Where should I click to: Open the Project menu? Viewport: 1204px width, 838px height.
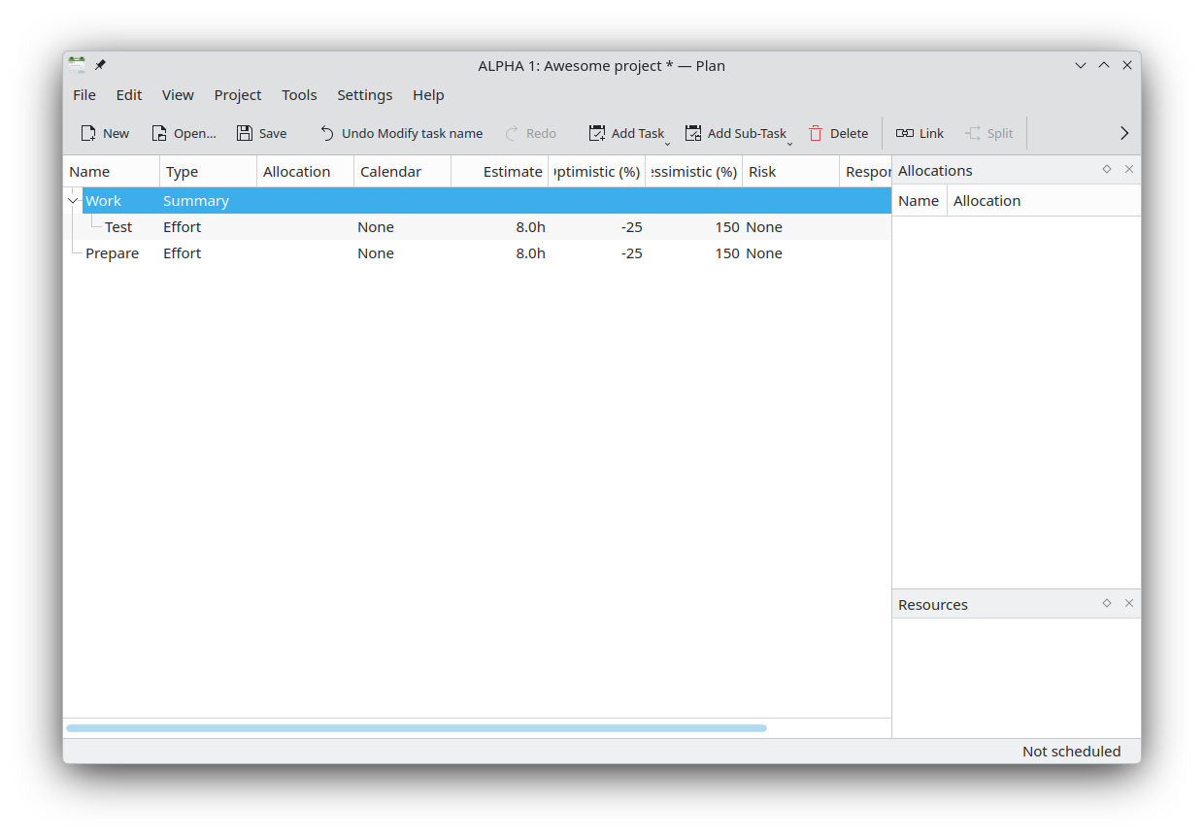pyautogui.click(x=238, y=95)
